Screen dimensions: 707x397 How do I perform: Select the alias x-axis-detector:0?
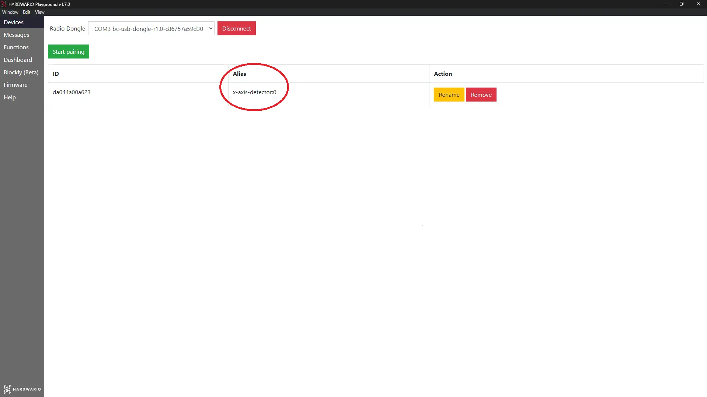coord(254,92)
